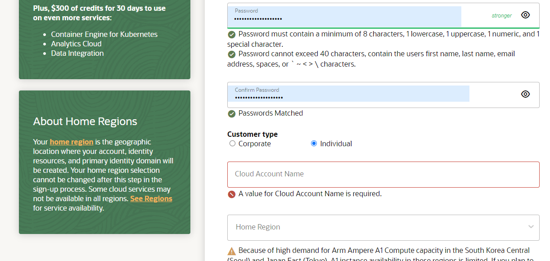Open the home region link
Viewport: 550px width, 261px height.
(x=71, y=141)
